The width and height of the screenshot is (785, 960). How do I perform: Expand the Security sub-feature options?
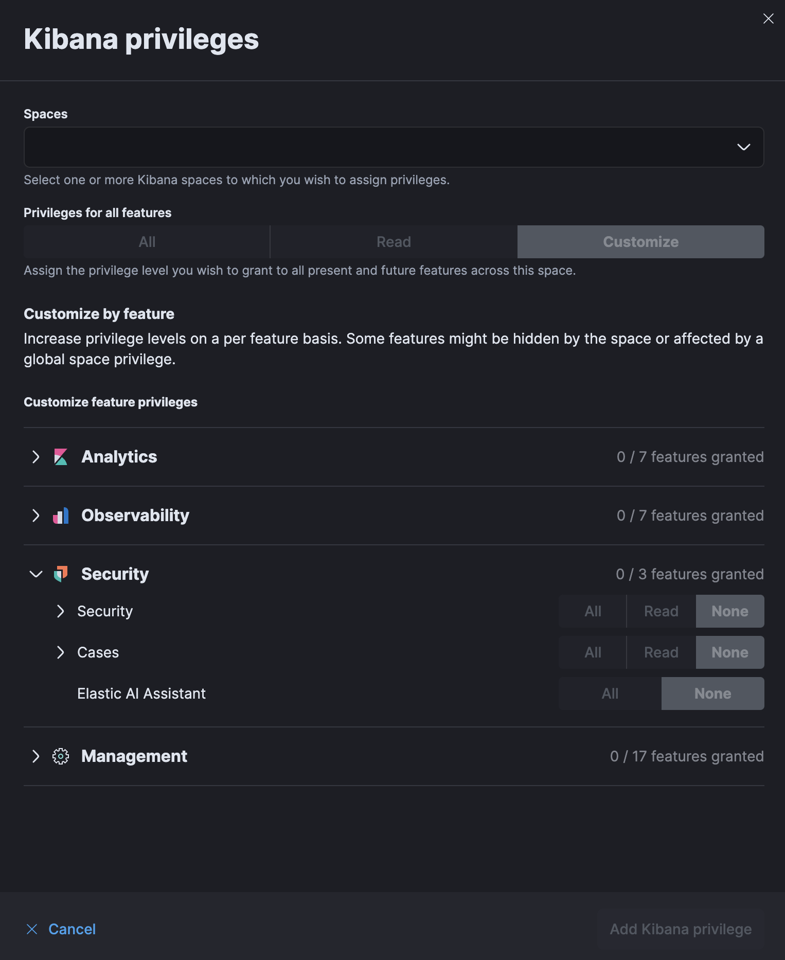click(61, 611)
